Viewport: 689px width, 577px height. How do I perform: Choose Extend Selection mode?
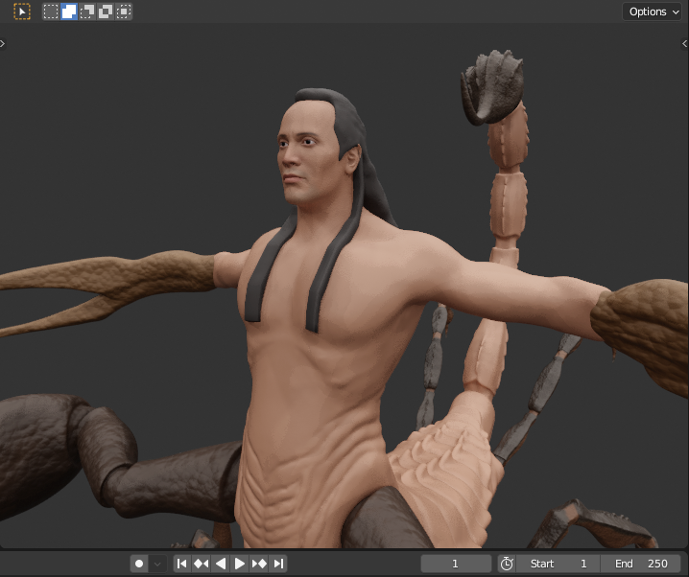pyautogui.click(x=69, y=12)
